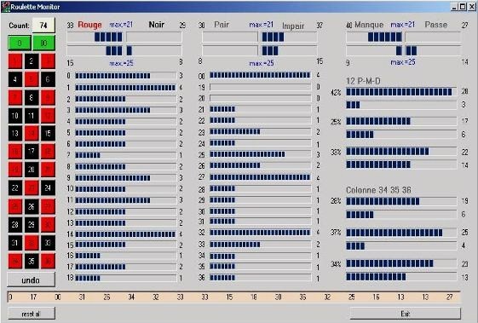This screenshot has height=323, width=478.
Task: Click the undo button
Action: (x=31, y=280)
